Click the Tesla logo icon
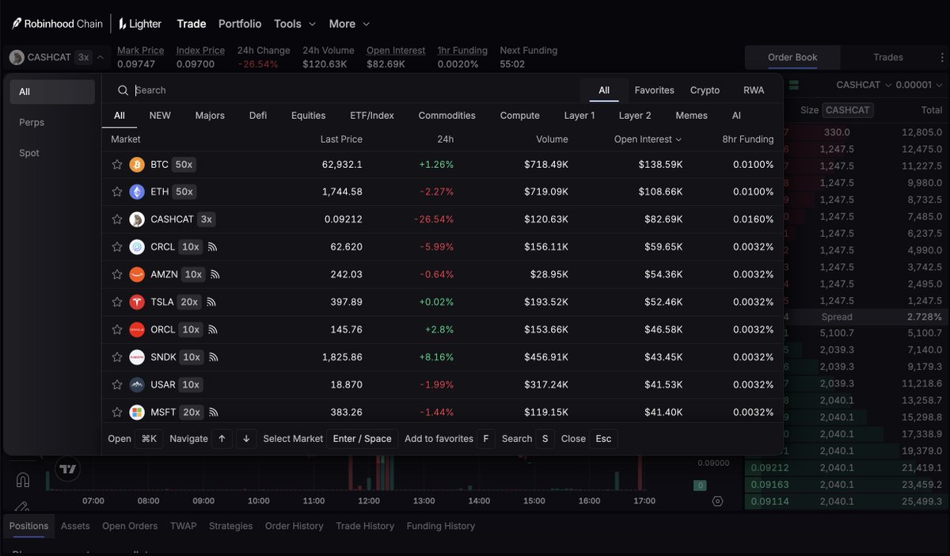The image size is (950, 556). [137, 302]
